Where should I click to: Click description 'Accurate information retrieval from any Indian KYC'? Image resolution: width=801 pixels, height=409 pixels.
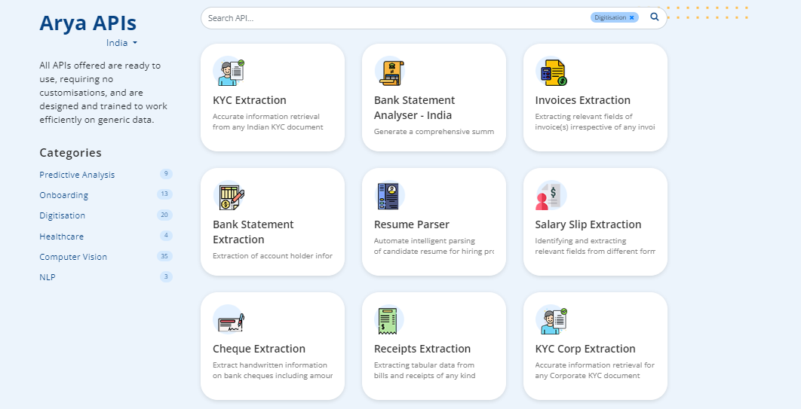pyautogui.click(x=268, y=122)
